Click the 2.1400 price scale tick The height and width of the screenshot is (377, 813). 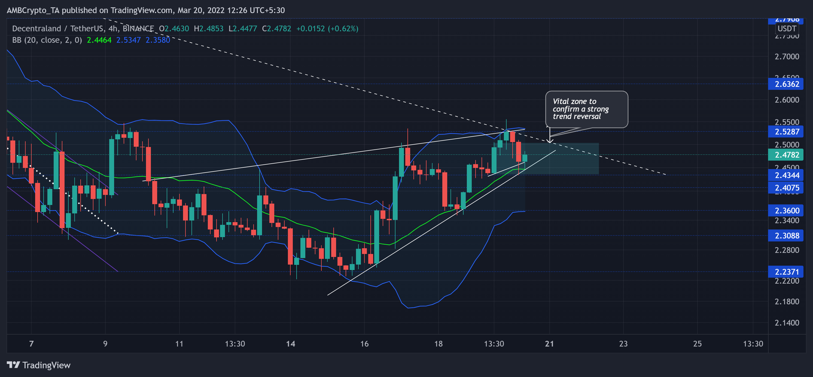pos(787,323)
